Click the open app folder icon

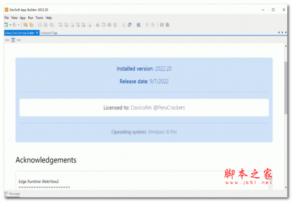[25, 25]
